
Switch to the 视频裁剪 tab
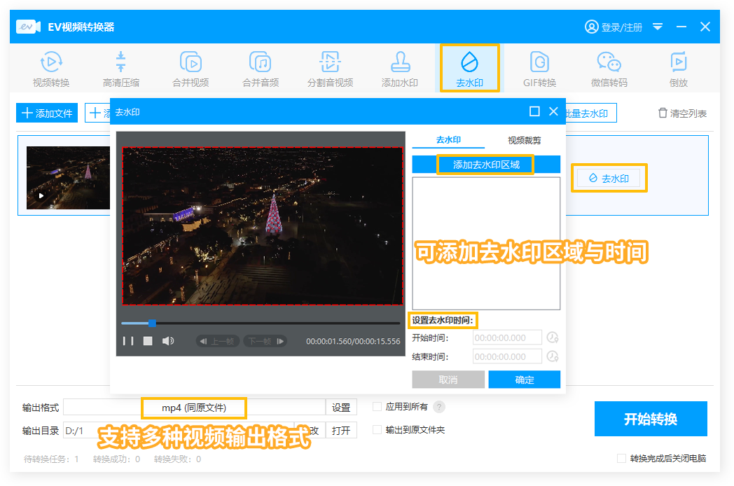point(524,141)
